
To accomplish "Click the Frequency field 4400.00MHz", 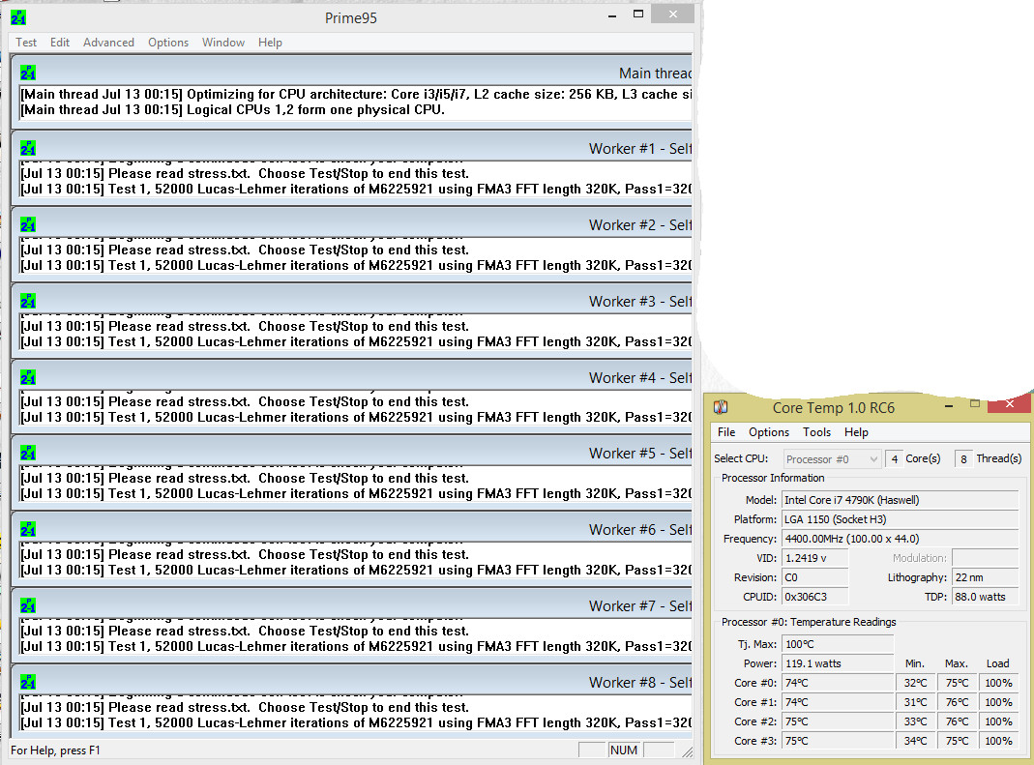I will pyautogui.click(x=901, y=539).
